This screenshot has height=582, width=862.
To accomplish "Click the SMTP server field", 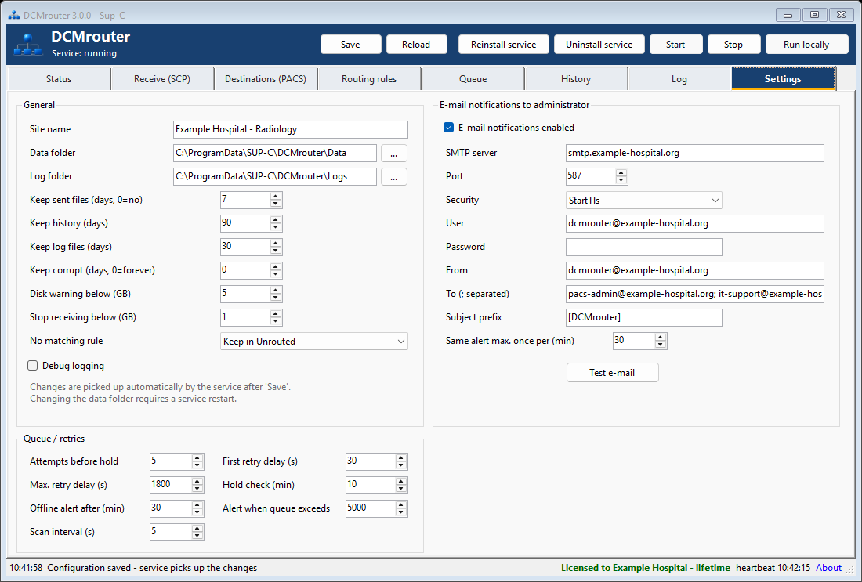I will pyautogui.click(x=695, y=154).
